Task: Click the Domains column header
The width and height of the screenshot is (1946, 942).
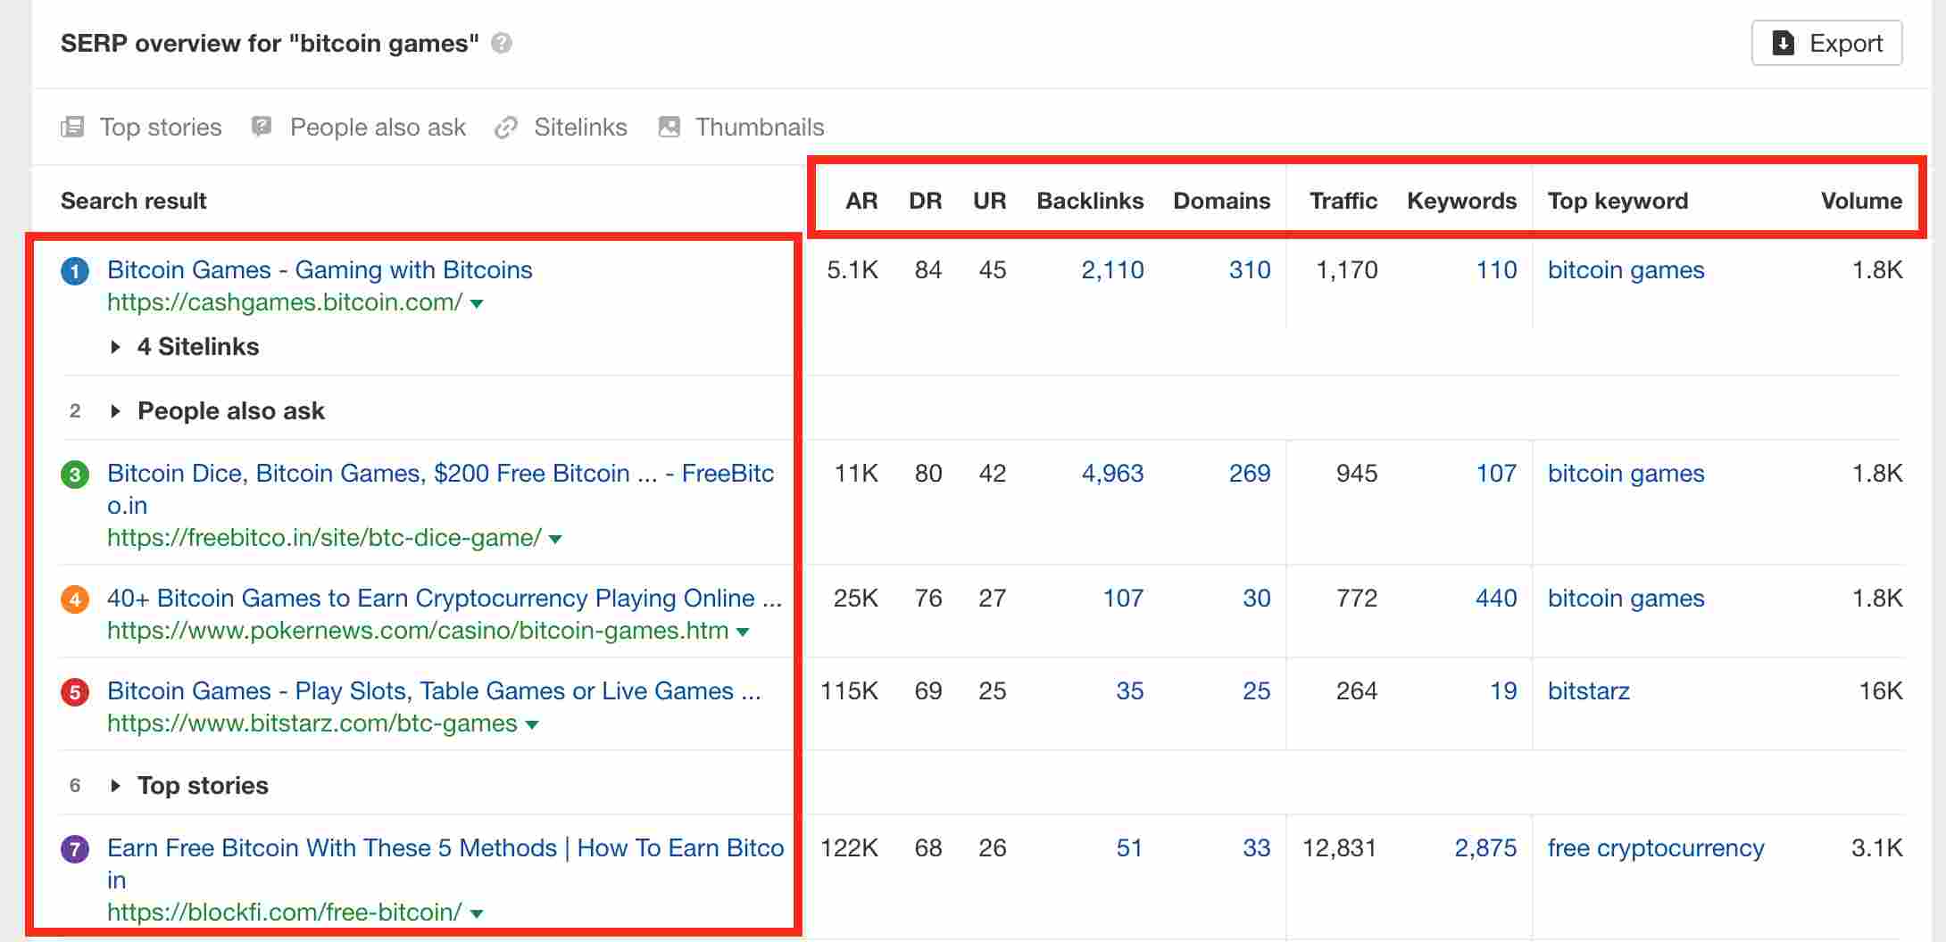Action: coord(1221,201)
